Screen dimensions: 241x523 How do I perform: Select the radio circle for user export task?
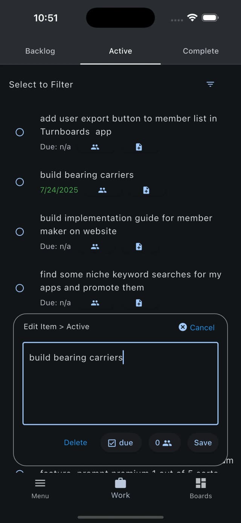coord(20,132)
